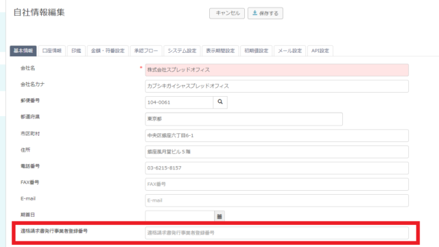Image resolution: width=439 pixels, height=247 pixels.
Task: Click the empty E-mail input field
Action: pyautogui.click(x=276, y=200)
